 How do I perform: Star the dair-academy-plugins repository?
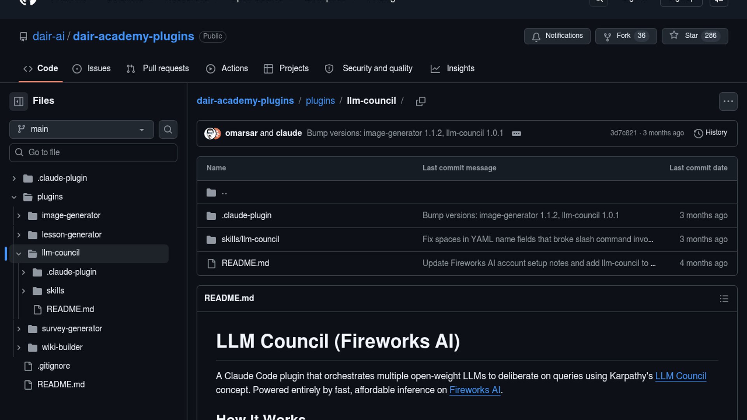(x=694, y=36)
